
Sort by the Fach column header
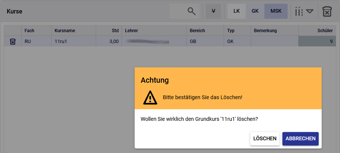click(36, 31)
